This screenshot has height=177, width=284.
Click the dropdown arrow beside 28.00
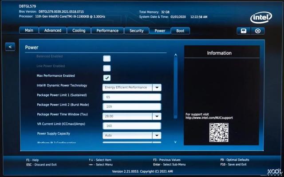tap(157, 116)
